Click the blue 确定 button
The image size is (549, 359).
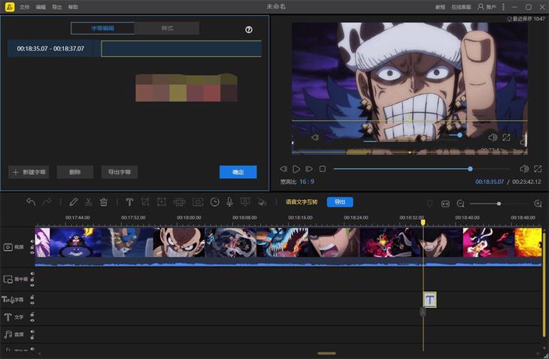point(238,172)
